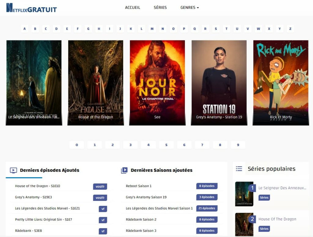The width and height of the screenshot is (313, 237).
Task: Open Les Légendes des Studios Marvel - S1E21
Action: [47, 209]
